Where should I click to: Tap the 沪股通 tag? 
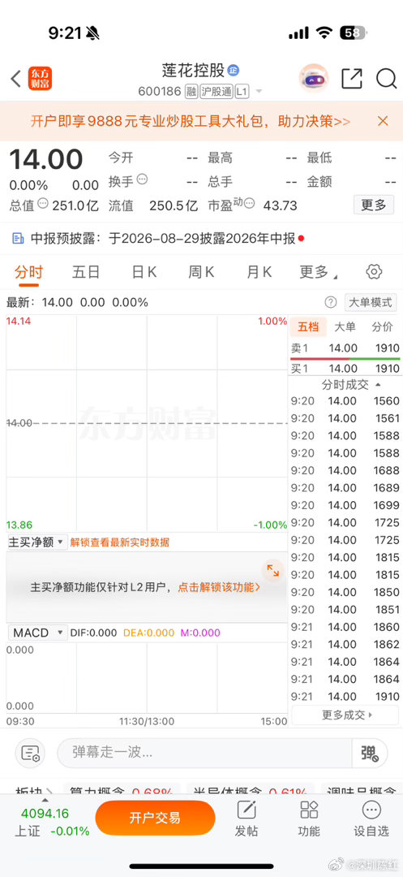217,92
